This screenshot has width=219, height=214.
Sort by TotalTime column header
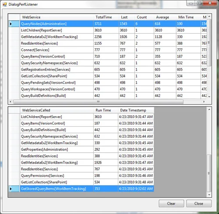click(106, 17)
